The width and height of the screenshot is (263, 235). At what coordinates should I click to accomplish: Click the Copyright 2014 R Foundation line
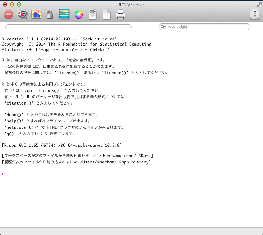[76, 44]
